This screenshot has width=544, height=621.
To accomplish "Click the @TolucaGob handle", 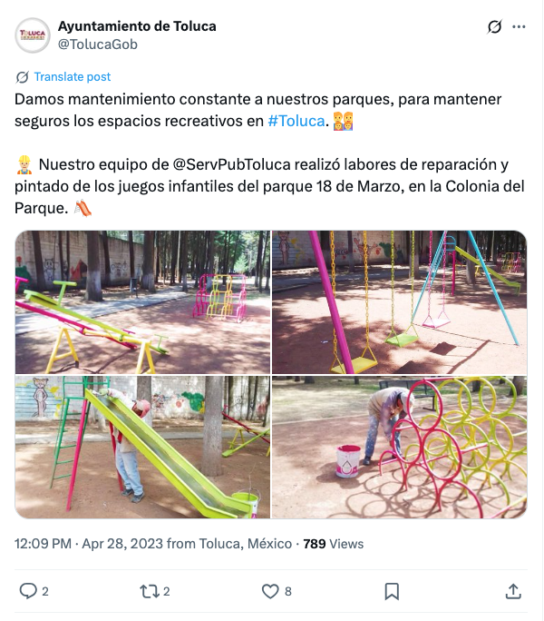I will (x=98, y=44).
